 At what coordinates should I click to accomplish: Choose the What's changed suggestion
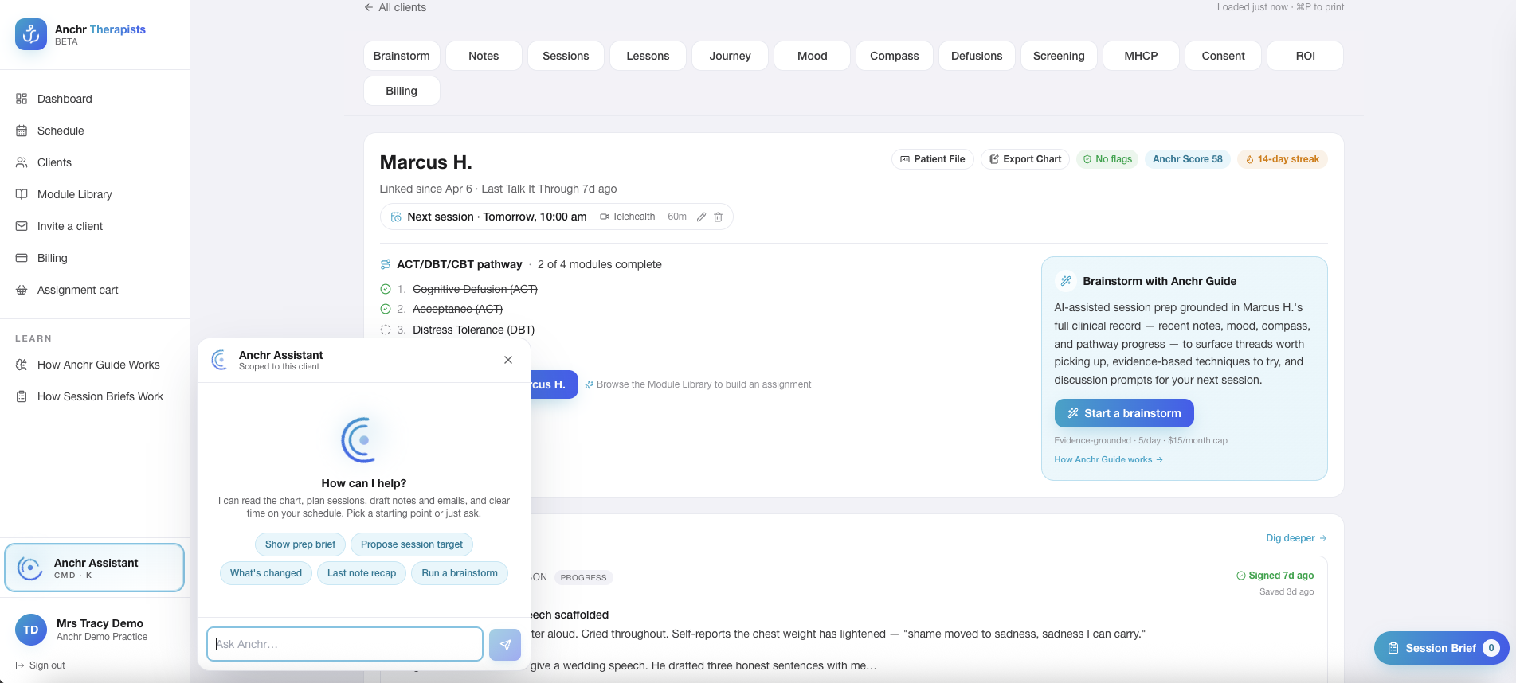point(266,573)
